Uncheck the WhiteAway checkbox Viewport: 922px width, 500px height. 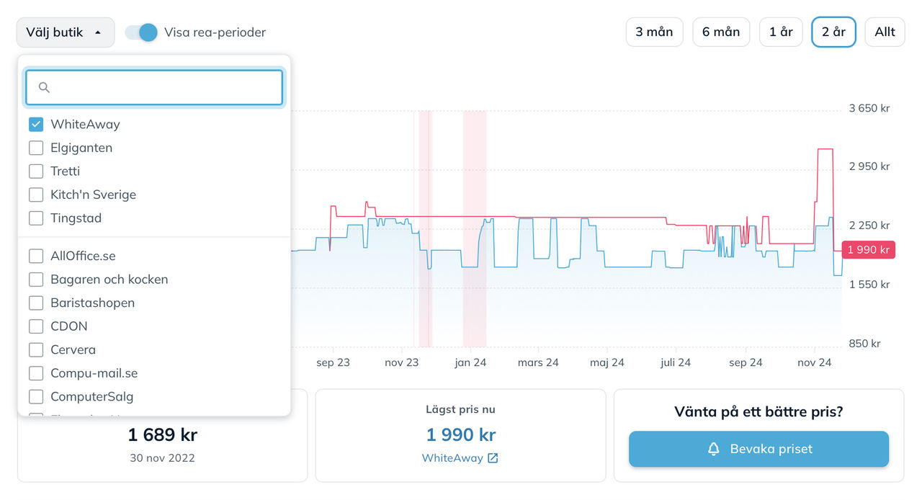click(36, 124)
